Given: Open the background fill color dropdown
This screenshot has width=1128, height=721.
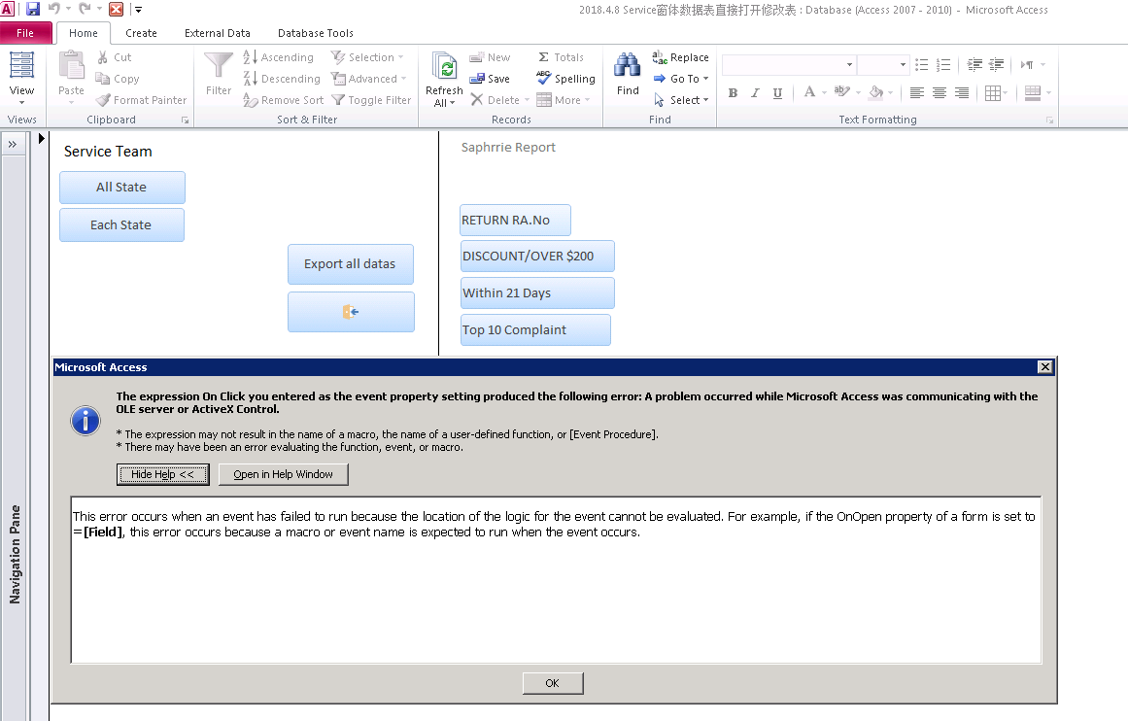Looking at the screenshot, I should tap(891, 93).
